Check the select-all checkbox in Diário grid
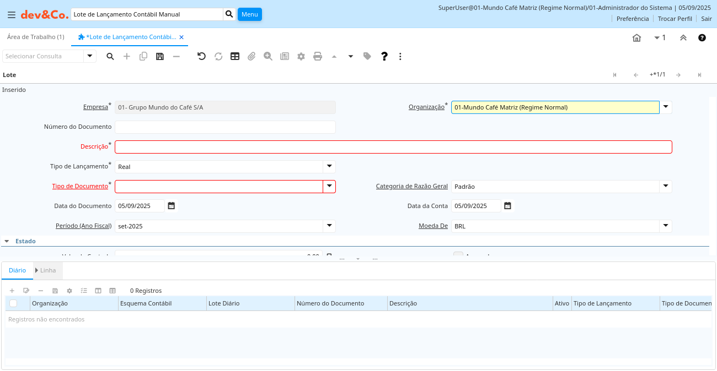717x371 pixels. [13, 303]
